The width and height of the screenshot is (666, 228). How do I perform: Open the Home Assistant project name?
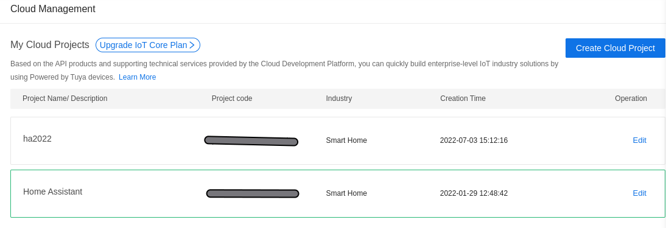(x=53, y=192)
